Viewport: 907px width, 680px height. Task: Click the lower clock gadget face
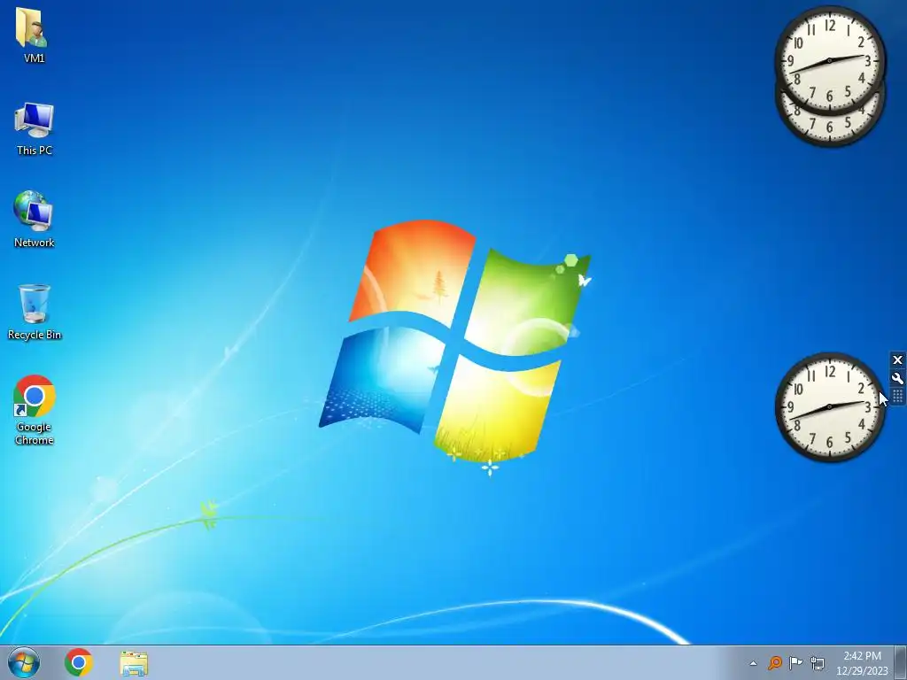pos(829,407)
